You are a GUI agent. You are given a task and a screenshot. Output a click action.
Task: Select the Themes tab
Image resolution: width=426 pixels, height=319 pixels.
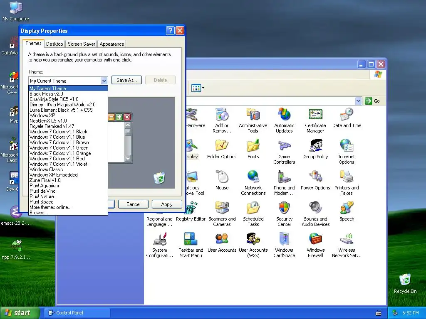33,43
